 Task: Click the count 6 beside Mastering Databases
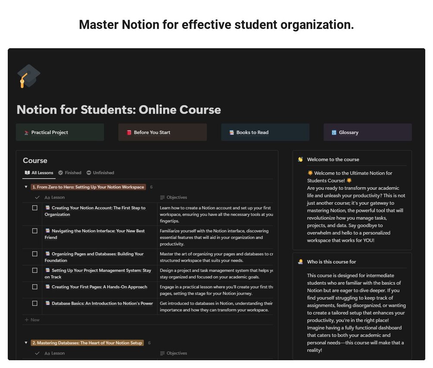pyautogui.click(x=150, y=343)
